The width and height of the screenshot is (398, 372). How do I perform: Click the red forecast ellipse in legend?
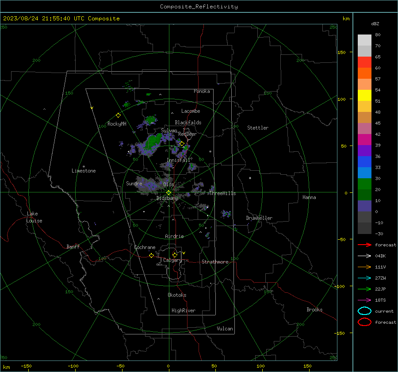click(x=364, y=322)
